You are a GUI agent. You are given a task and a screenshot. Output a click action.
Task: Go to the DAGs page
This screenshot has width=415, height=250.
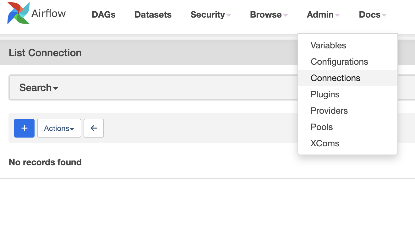pos(103,15)
